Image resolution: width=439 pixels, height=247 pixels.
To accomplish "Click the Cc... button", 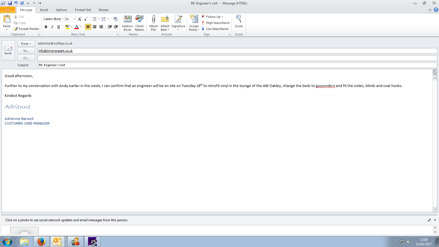I will [x=26, y=58].
